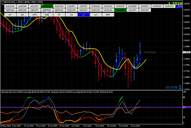
Task: Load the USDCAD chart
Action: pyautogui.click(x=108, y=10)
